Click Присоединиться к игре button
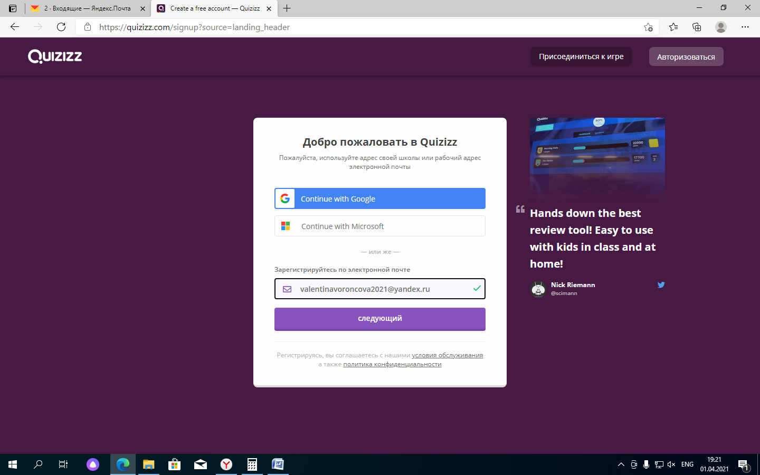Screen dimensions: 760x475 pyautogui.click(x=581, y=56)
